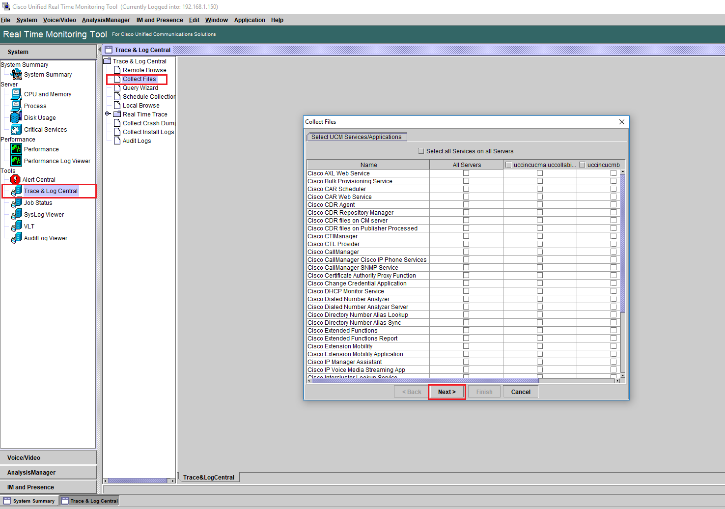Click the Audit Logs document icon
725x509 pixels.
[117, 141]
